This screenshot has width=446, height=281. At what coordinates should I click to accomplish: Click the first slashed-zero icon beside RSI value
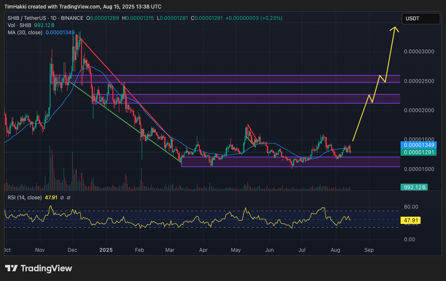coord(62,198)
